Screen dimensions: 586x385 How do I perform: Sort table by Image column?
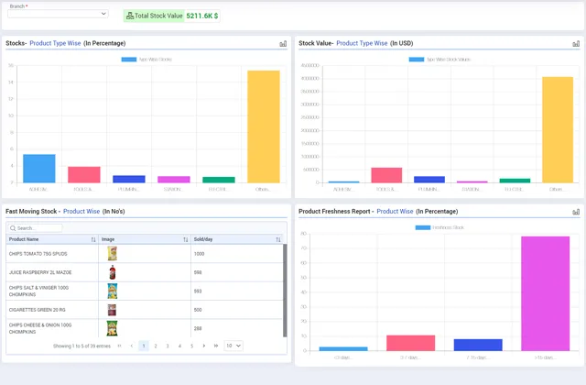186,239
